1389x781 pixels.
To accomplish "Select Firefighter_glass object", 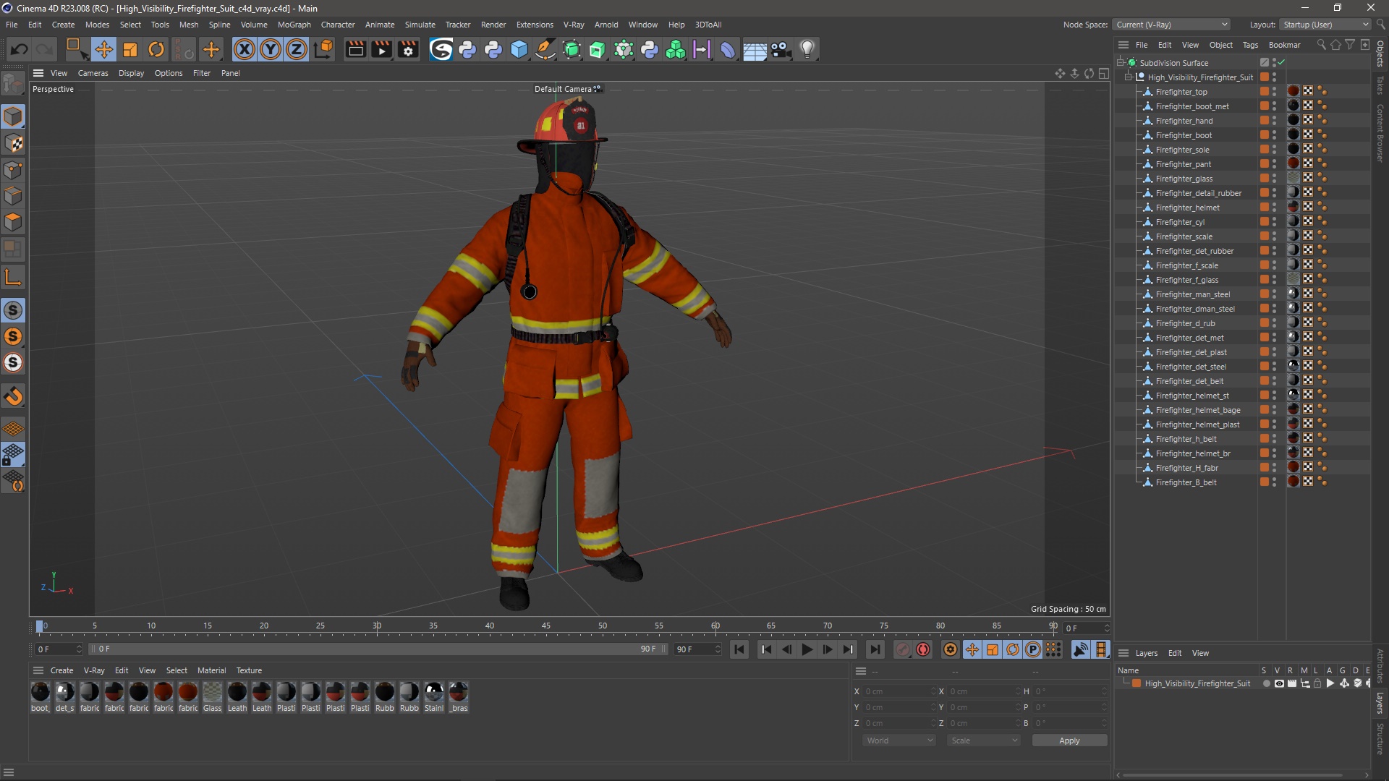I will (1184, 179).
